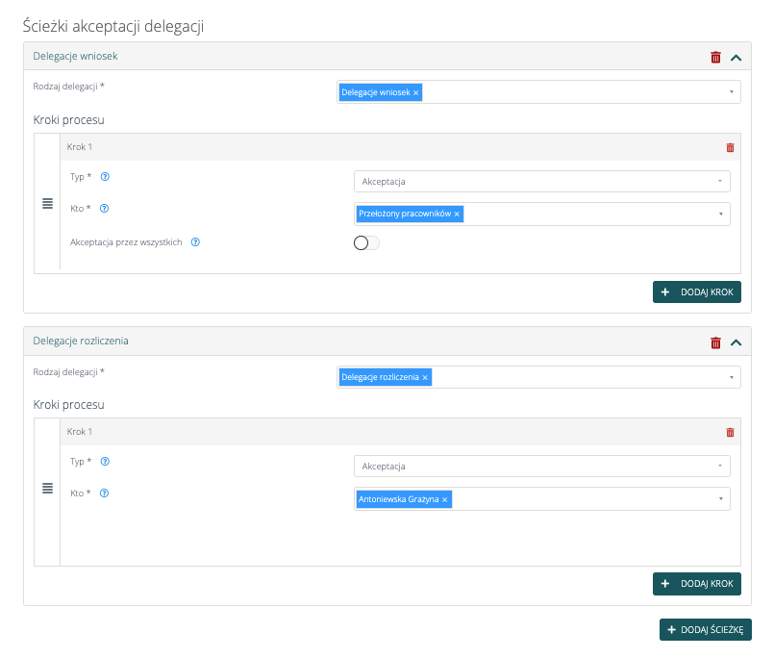
Task: Remove the Delegacje wniosek tag from Rodzaj delegacji
Action: [x=416, y=92]
